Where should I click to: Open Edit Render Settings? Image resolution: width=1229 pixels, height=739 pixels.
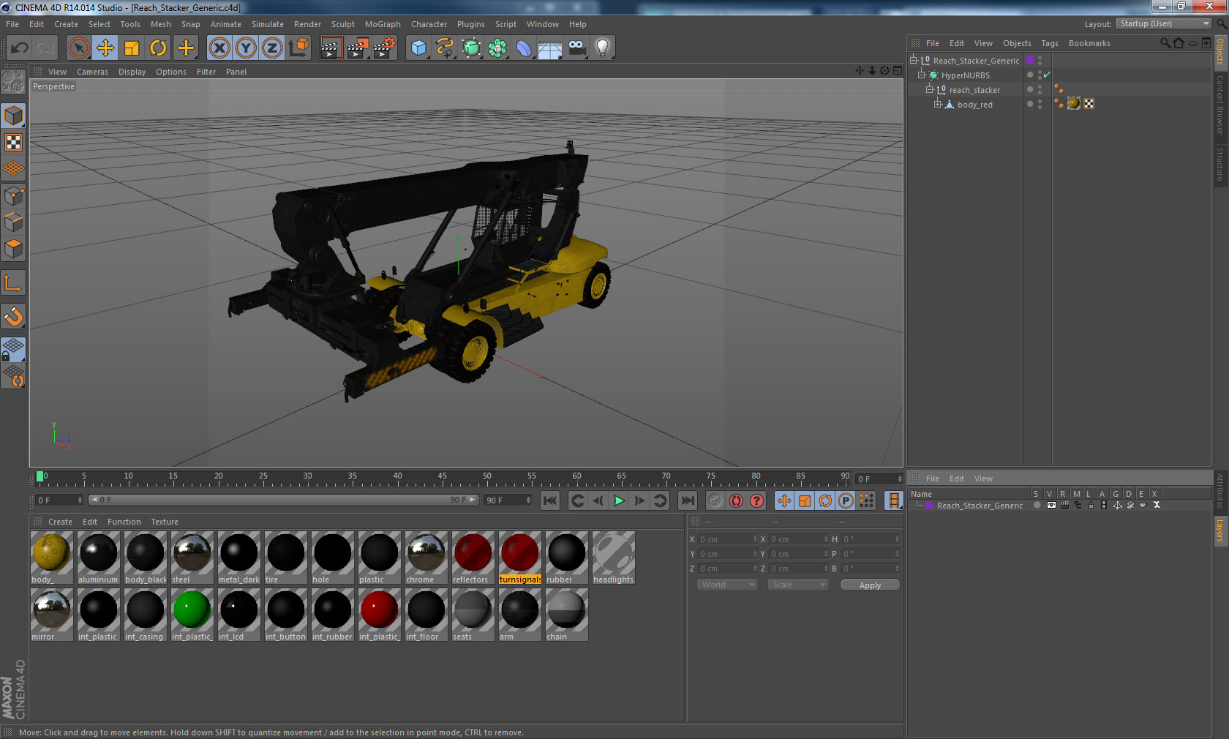(x=385, y=48)
